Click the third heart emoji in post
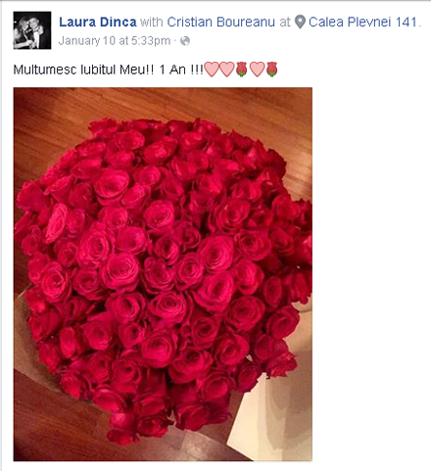The height and width of the screenshot is (471, 431). coord(257,70)
